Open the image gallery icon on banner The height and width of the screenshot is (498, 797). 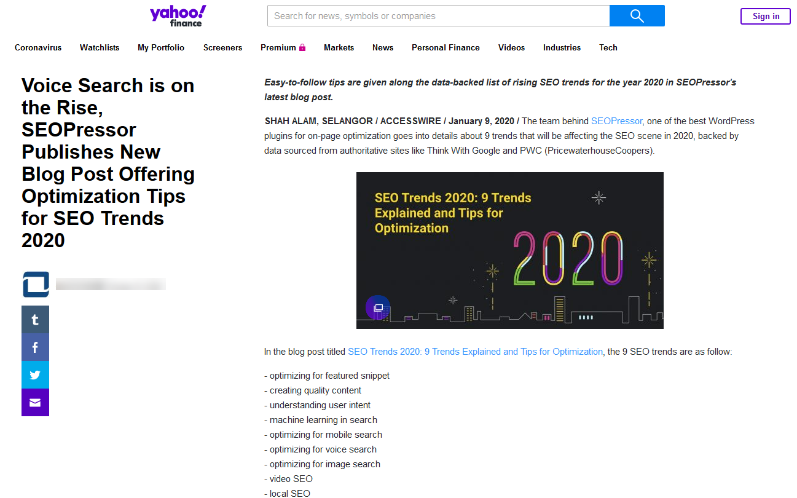click(378, 307)
